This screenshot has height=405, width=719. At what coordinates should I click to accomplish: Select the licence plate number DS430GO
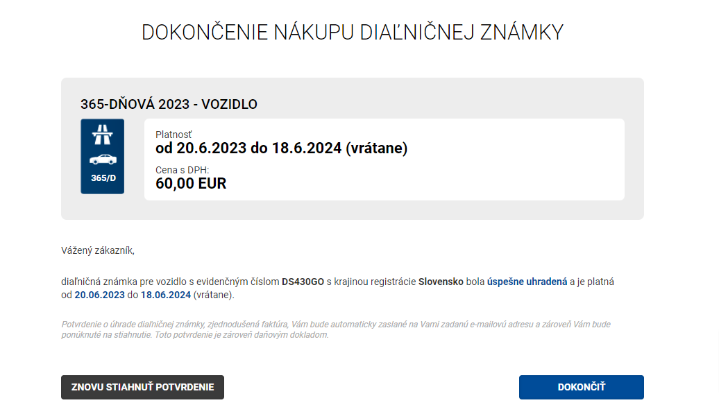click(x=303, y=282)
